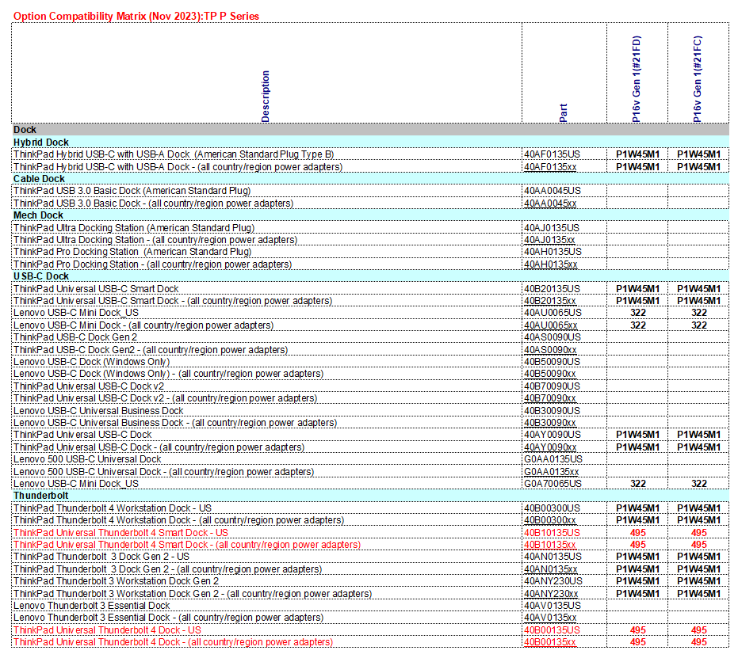Click Lenovo USB-C Universal Business Dock description
The height and width of the screenshot is (658, 738).
coord(98,411)
